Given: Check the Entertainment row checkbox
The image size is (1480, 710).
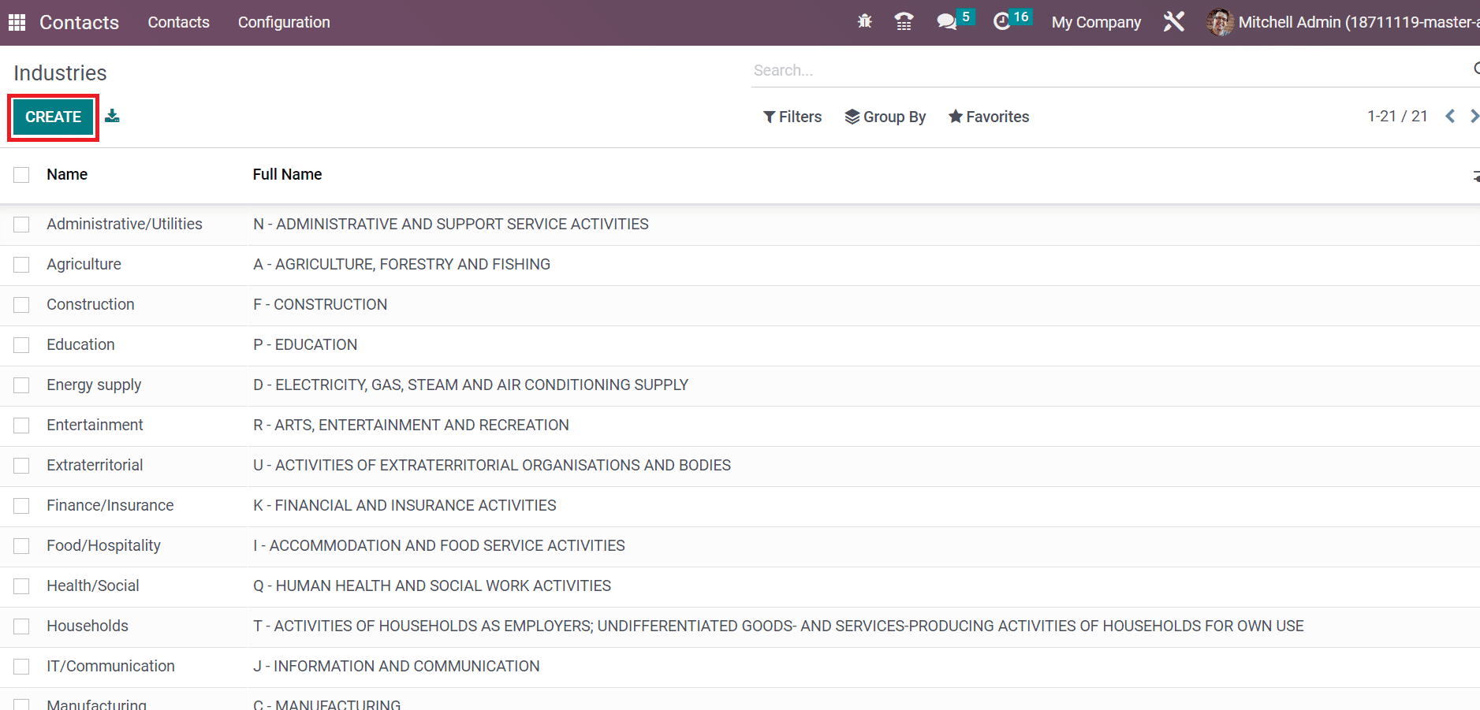Looking at the screenshot, I should pyautogui.click(x=21, y=426).
